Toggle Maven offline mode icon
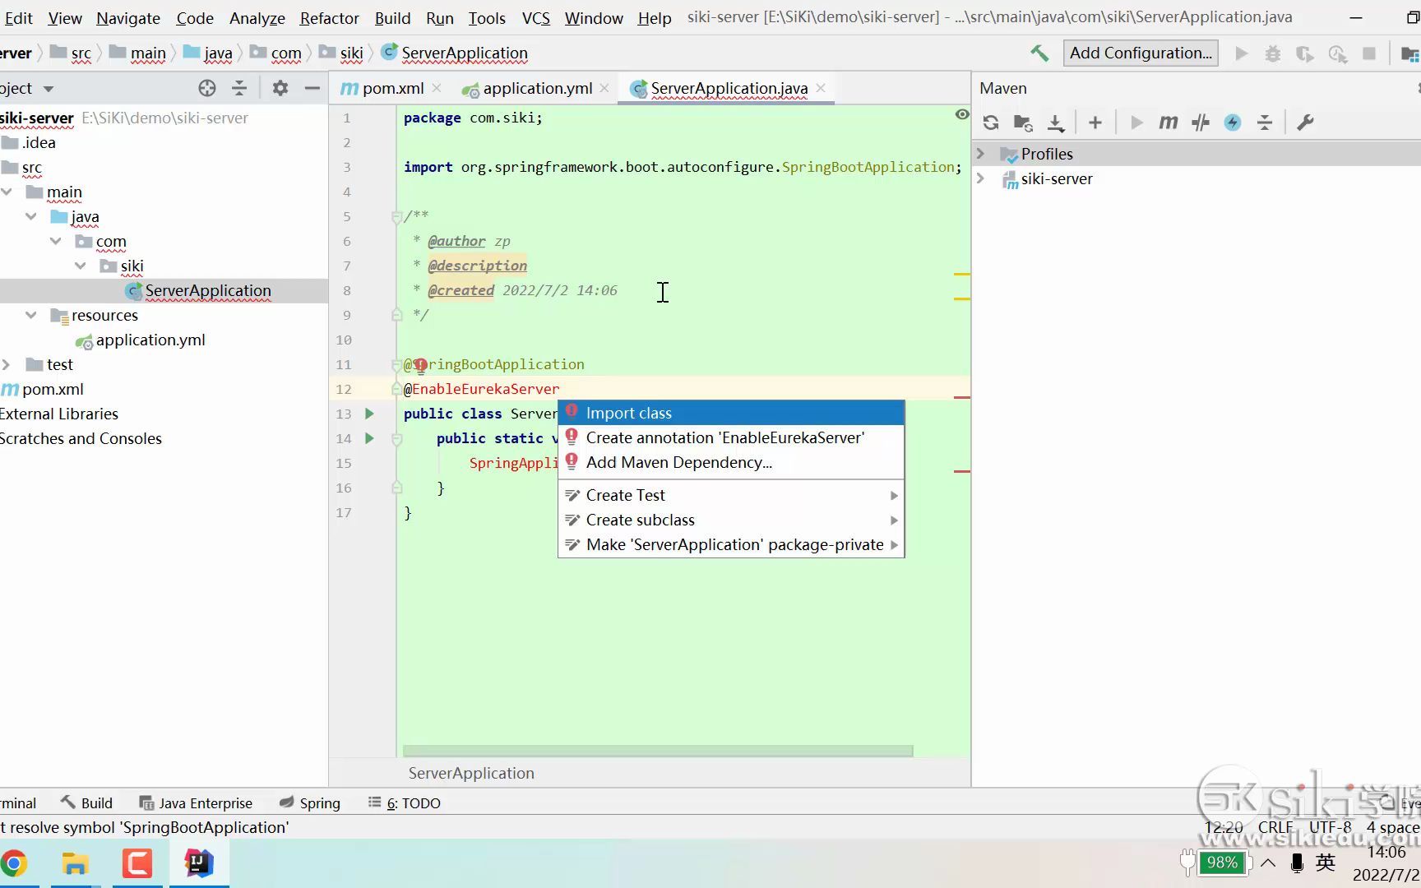This screenshot has height=888, width=1421. pos(1201,123)
